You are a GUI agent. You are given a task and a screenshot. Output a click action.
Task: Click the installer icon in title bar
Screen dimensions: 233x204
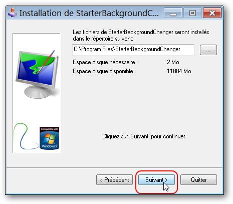tap(13, 13)
